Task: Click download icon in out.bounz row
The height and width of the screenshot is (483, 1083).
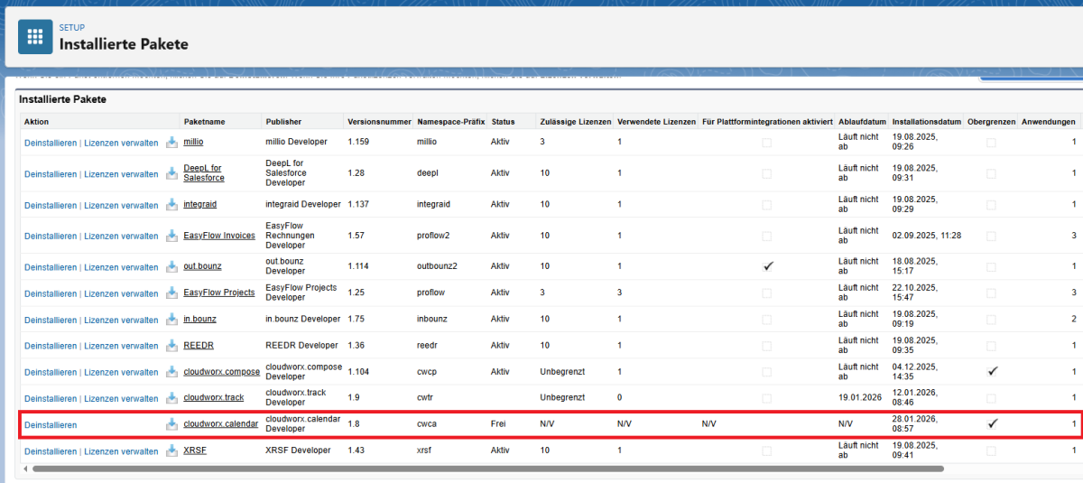Action: [171, 266]
